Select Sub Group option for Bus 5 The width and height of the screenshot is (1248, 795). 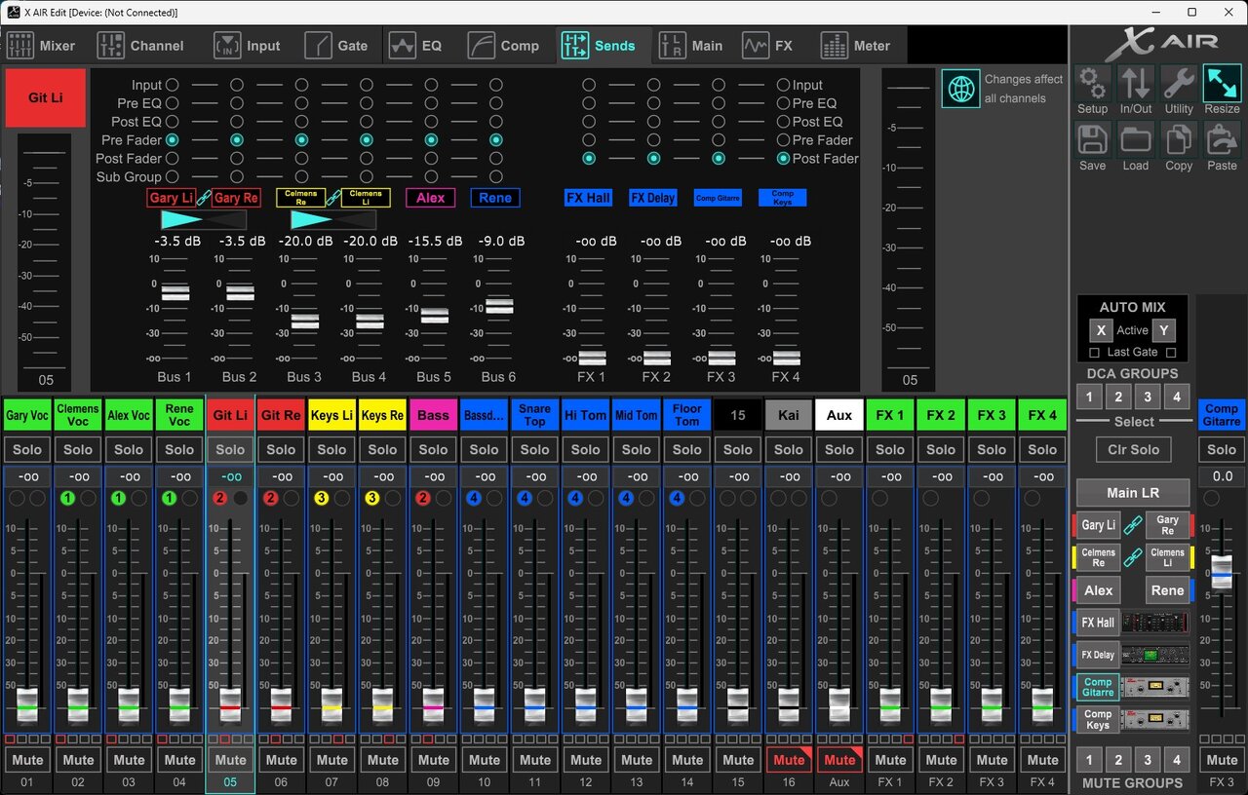coord(431,177)
